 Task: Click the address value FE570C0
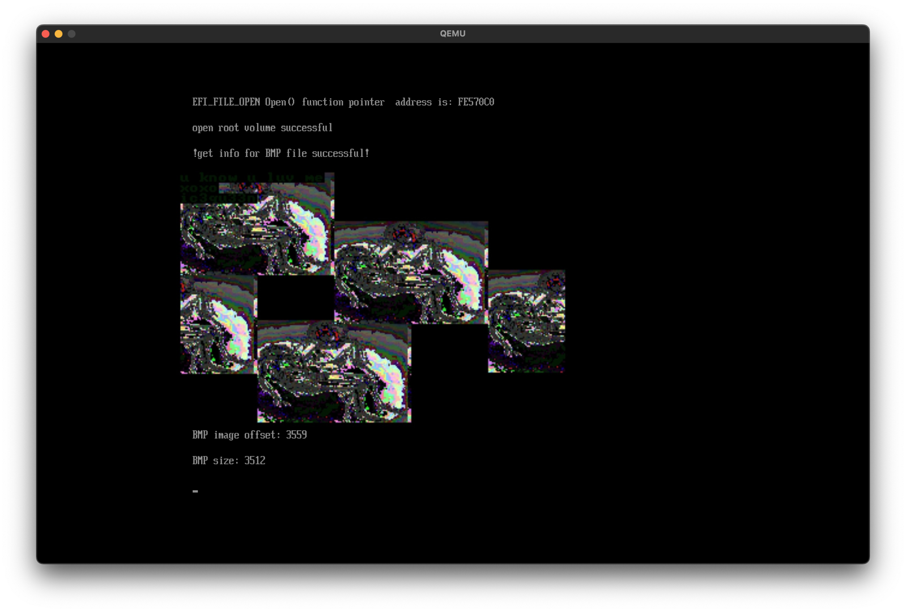coord(475,102)
